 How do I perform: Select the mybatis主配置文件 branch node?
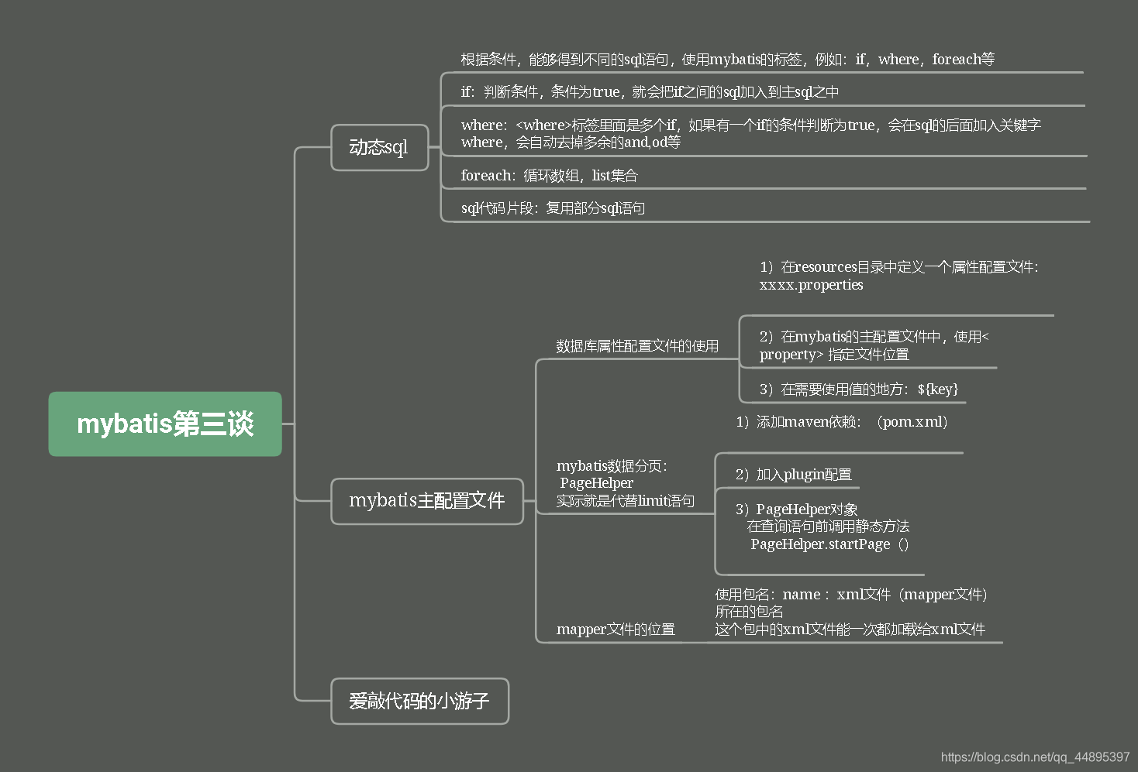coord(427,501)
